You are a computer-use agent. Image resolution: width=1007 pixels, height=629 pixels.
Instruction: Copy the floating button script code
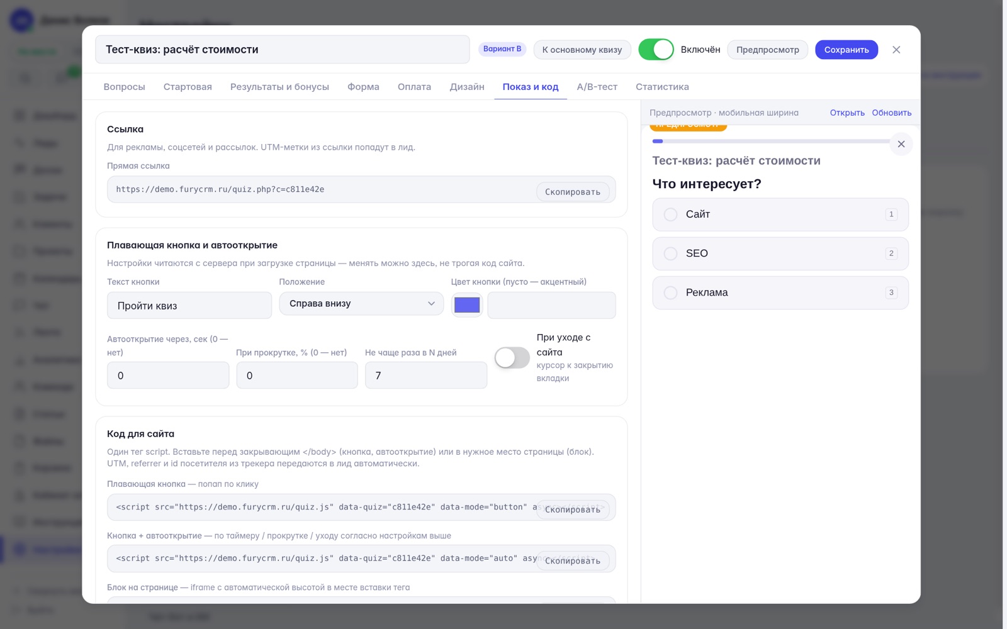click(x=573, y=509)
